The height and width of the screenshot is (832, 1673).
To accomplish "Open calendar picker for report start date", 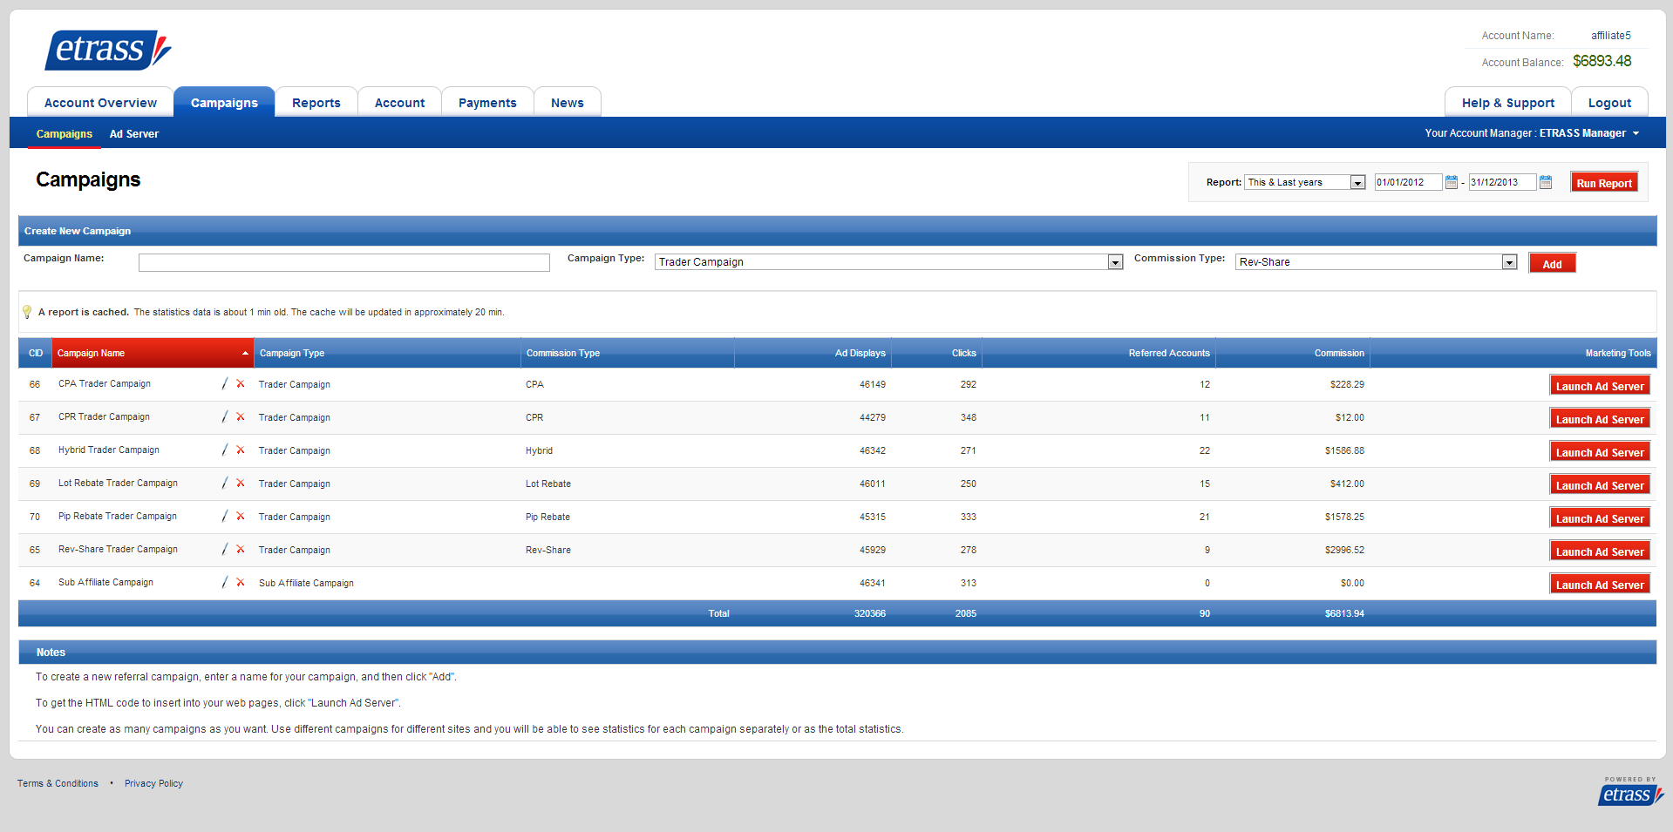I will click(1452, 182).
